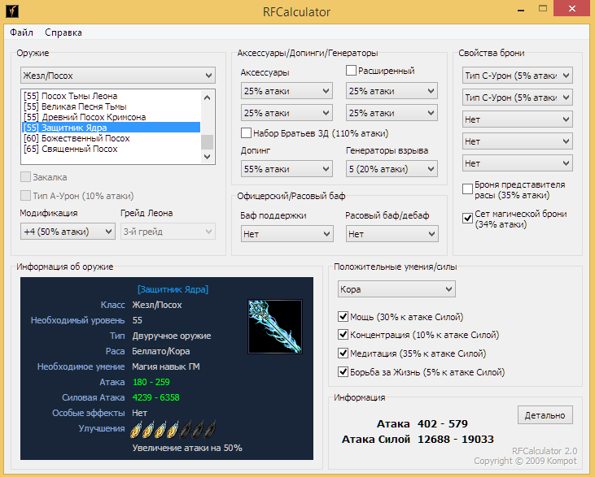Open the Справка menu
The height and width of the screenshot is (477, 595).
63,33
